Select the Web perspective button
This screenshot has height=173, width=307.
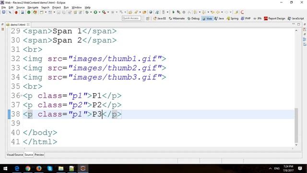point(207,18)
